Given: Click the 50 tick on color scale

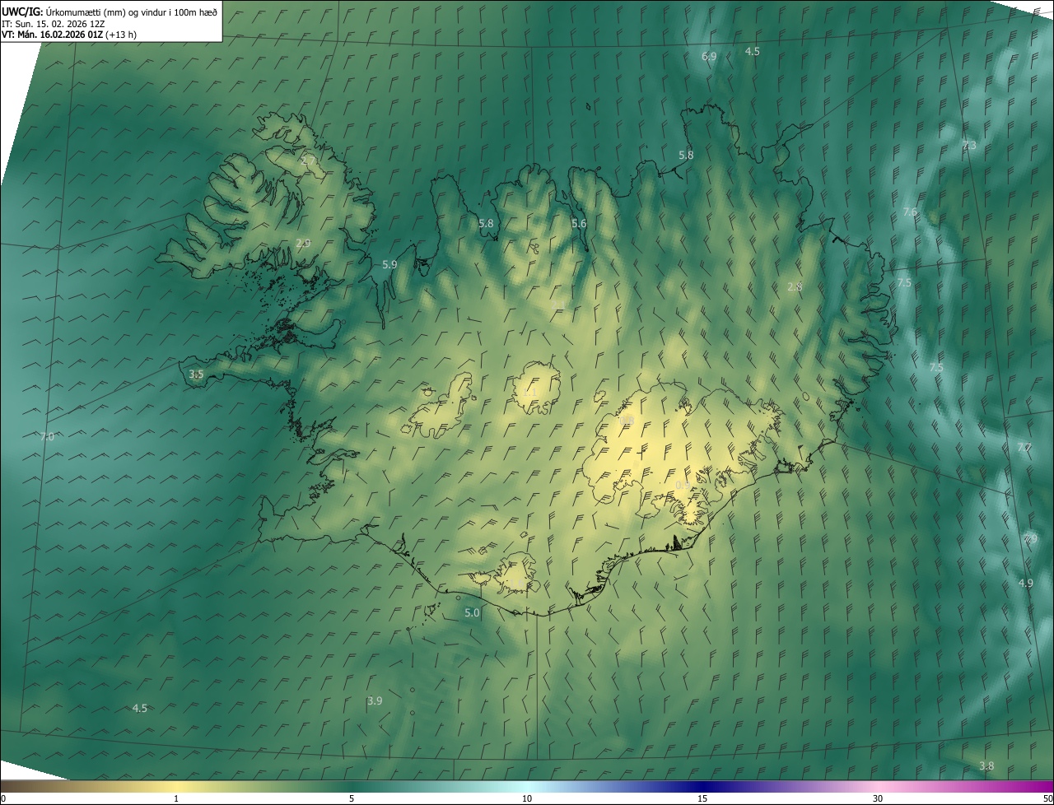Looking at the screenshot, I should pos(1048,799).
